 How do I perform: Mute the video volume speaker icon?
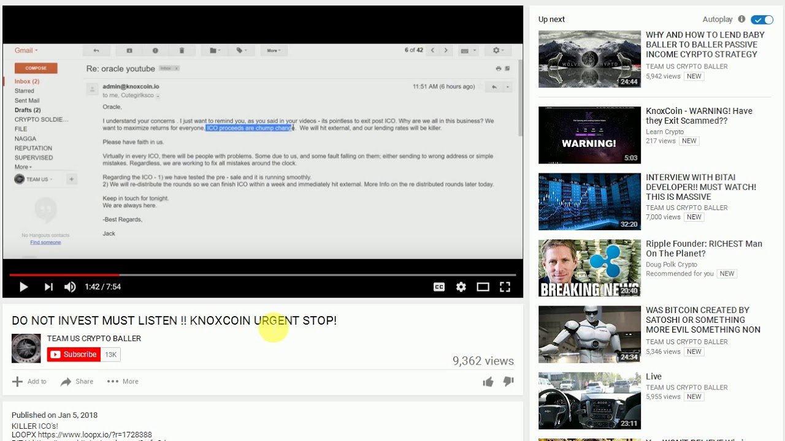click(x=70, y=287)
